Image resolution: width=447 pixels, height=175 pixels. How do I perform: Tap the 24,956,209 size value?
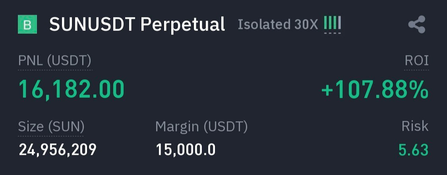[x=58, y=150]
